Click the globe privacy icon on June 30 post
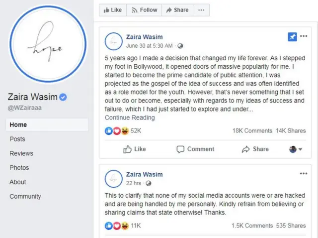Viewport: 318px width, 238px height. point(180,46)
